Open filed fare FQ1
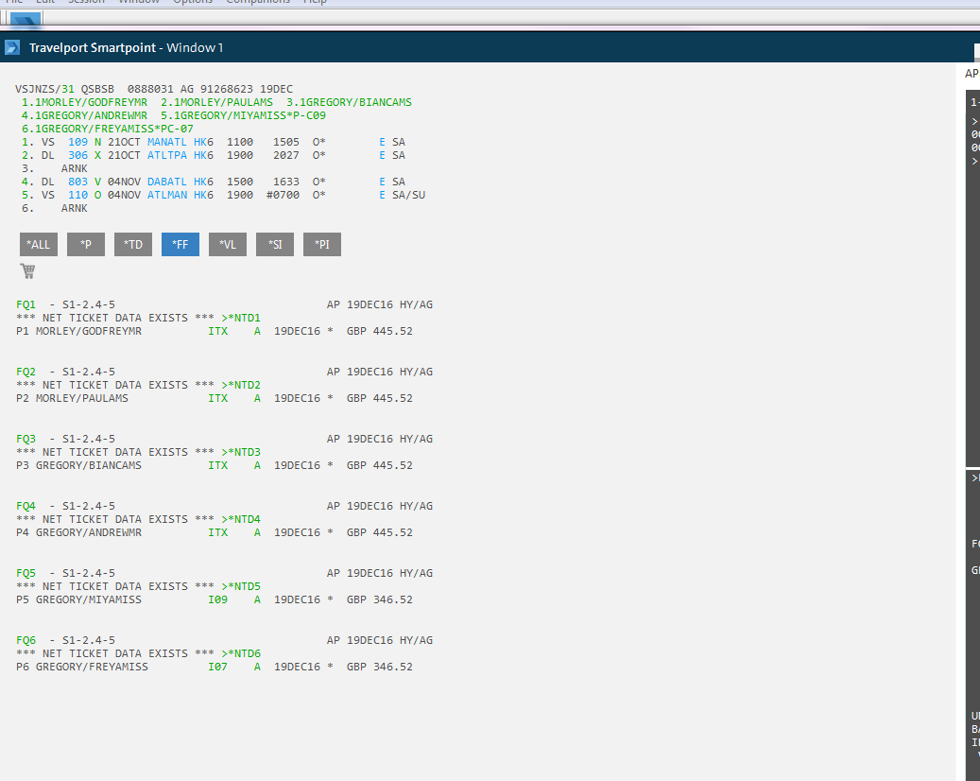 [26, 304]
